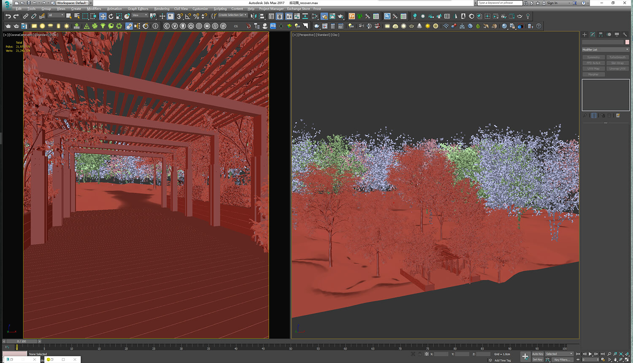Activate the Select and Rotate tool

tap(111, 16)
